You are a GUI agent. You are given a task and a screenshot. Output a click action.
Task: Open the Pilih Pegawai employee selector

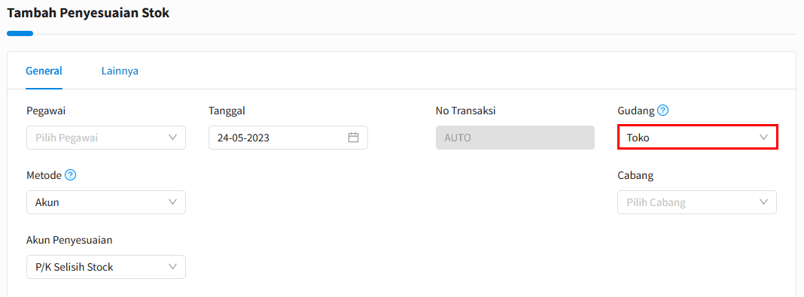106,138
